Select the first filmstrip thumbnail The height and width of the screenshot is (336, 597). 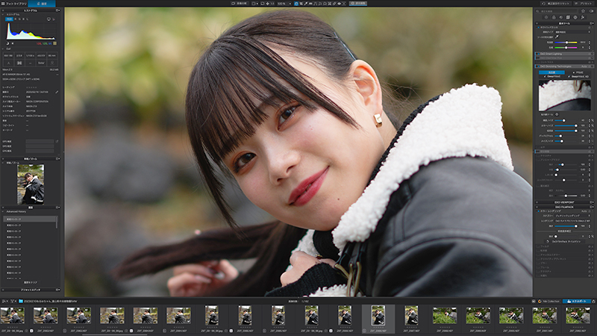coord(13,315)
